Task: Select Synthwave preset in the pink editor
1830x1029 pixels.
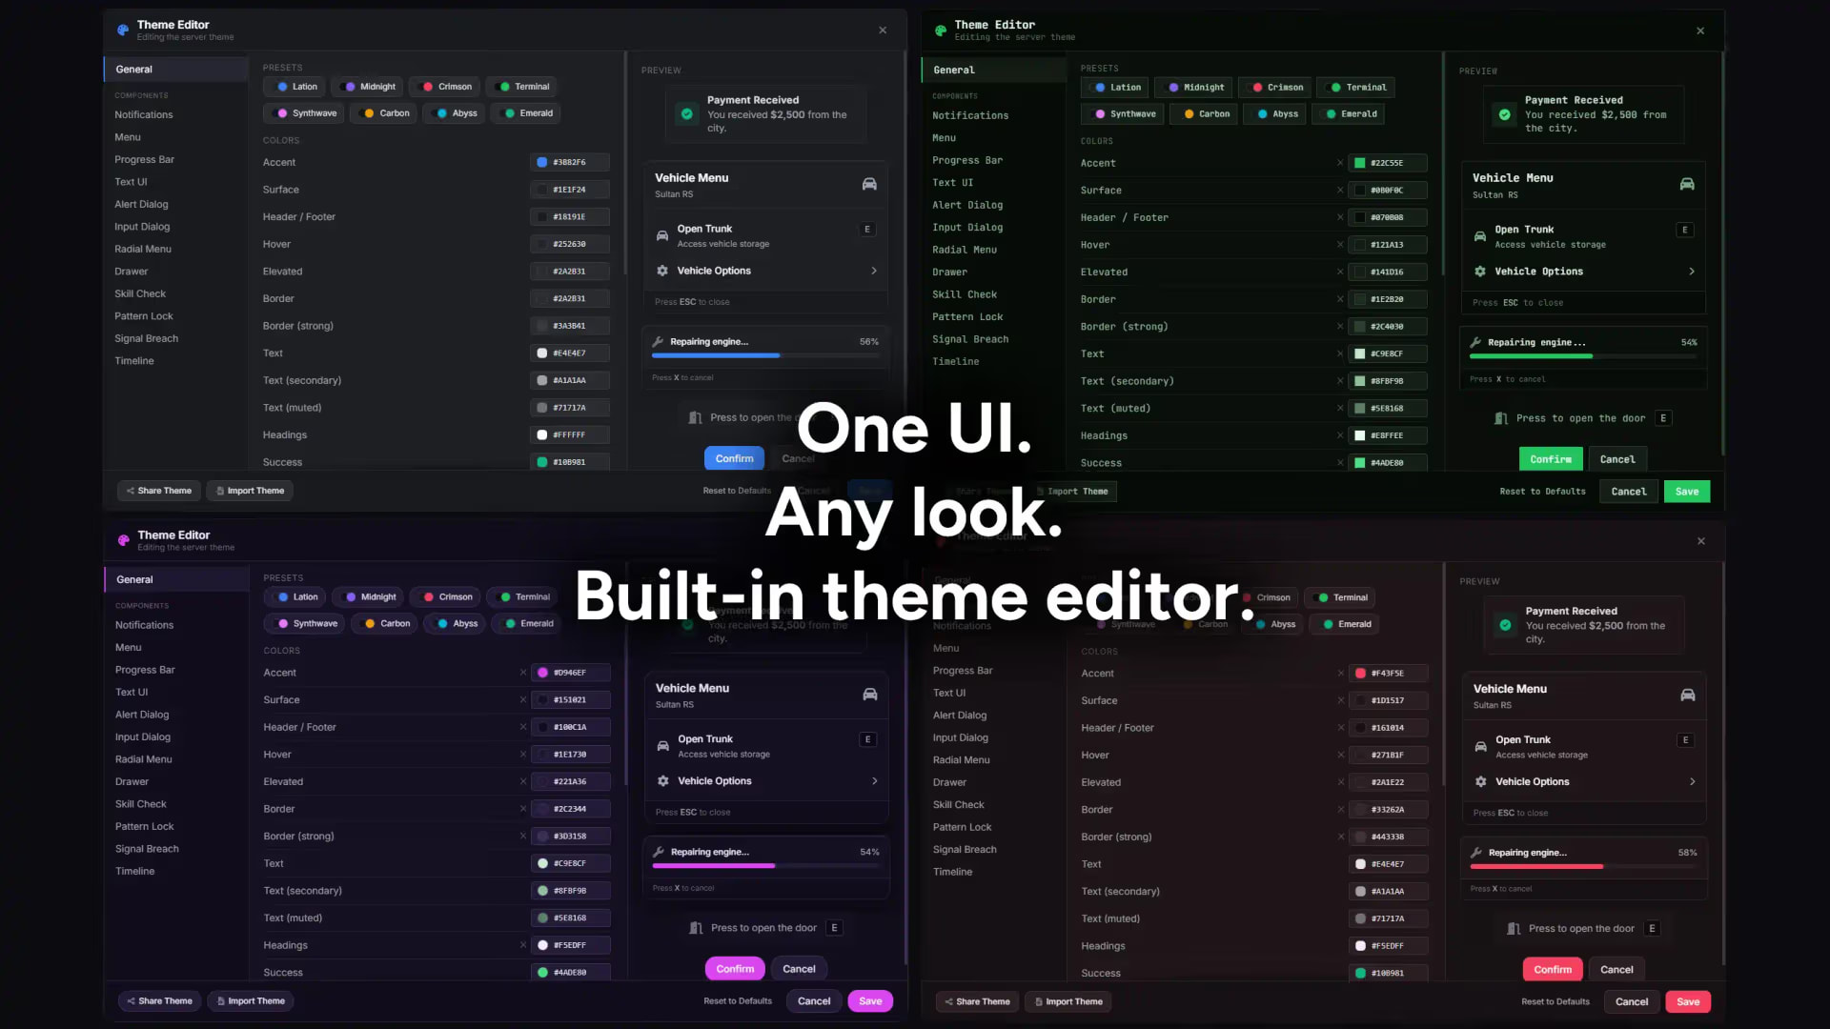Action: 305,623
